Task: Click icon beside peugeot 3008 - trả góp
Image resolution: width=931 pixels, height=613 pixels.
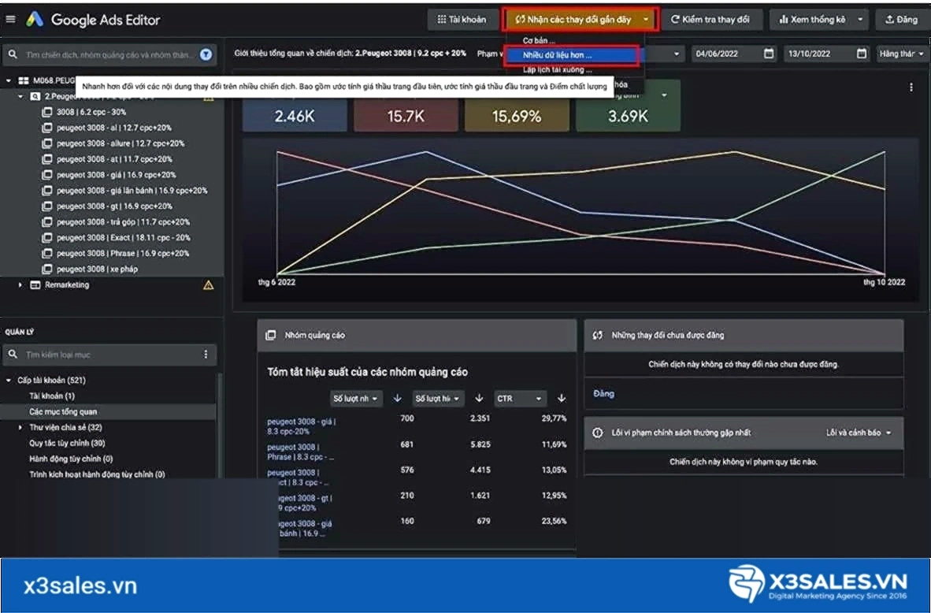Action: tap(46, 222)
